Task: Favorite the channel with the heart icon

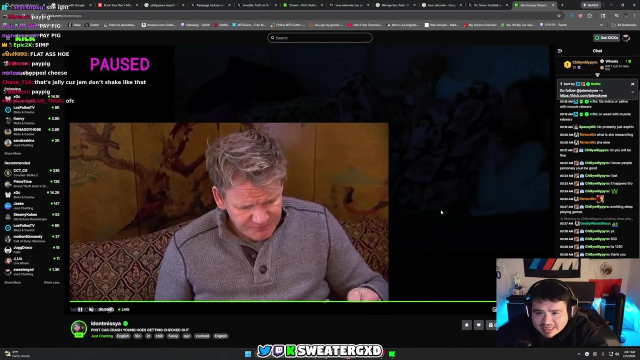Action: click(478, 325)
